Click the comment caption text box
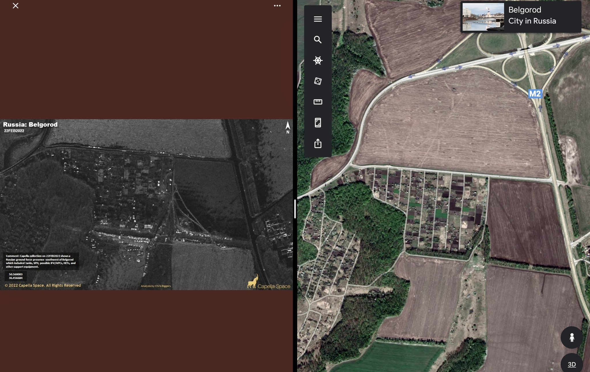The image size is (590, 372). (x=41, y=261)
